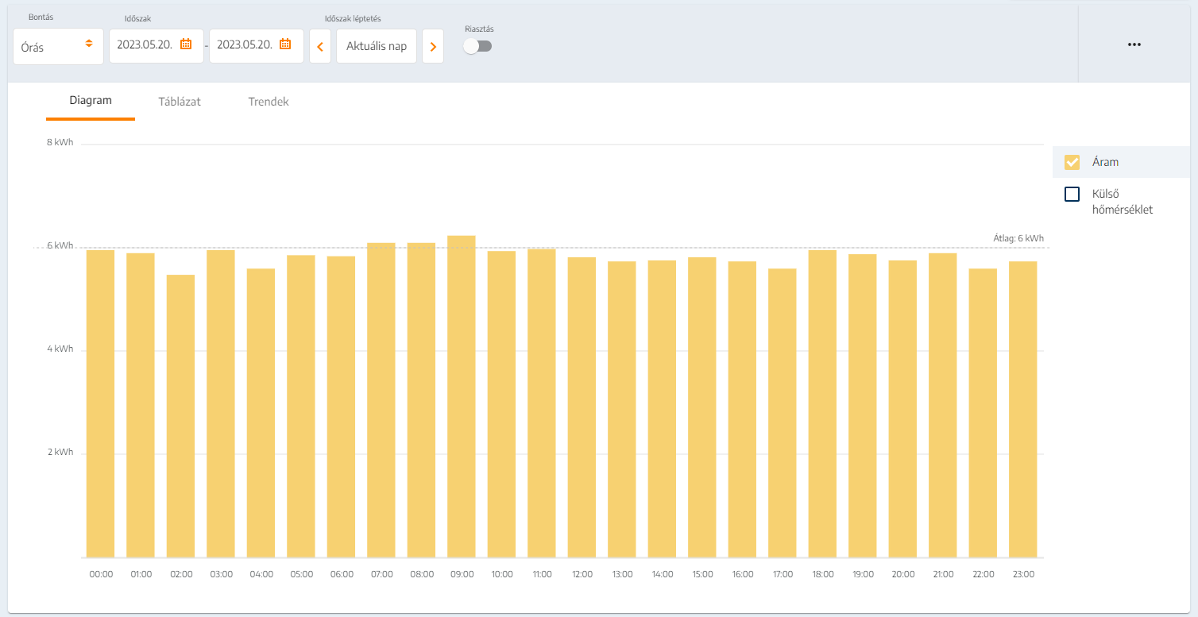Screen dimensions: 1198x617
Task: Open the Trendek tab
Action: point(269,102)
